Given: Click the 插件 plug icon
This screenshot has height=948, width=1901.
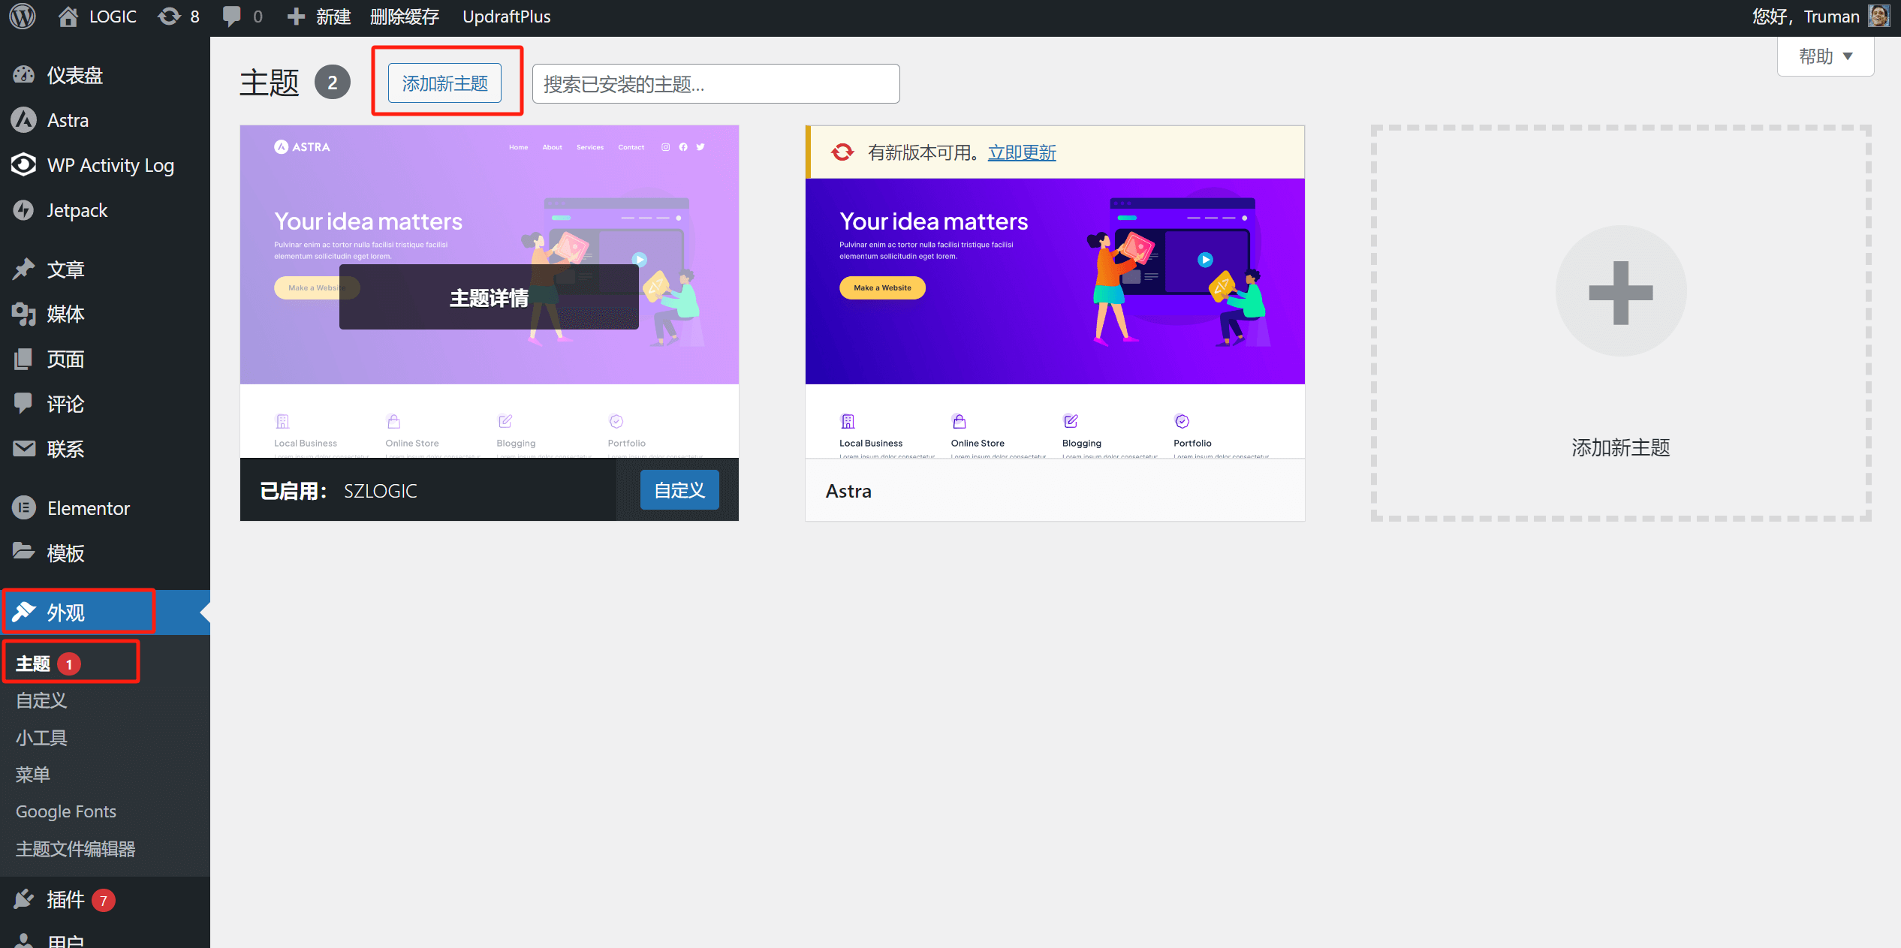Looking at the screenshot, I should point(24,899).
